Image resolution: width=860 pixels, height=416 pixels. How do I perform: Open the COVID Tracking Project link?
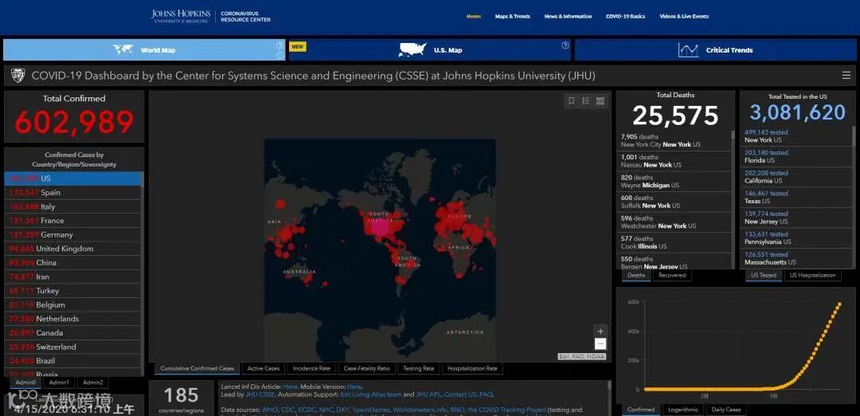tap(507, 410)
